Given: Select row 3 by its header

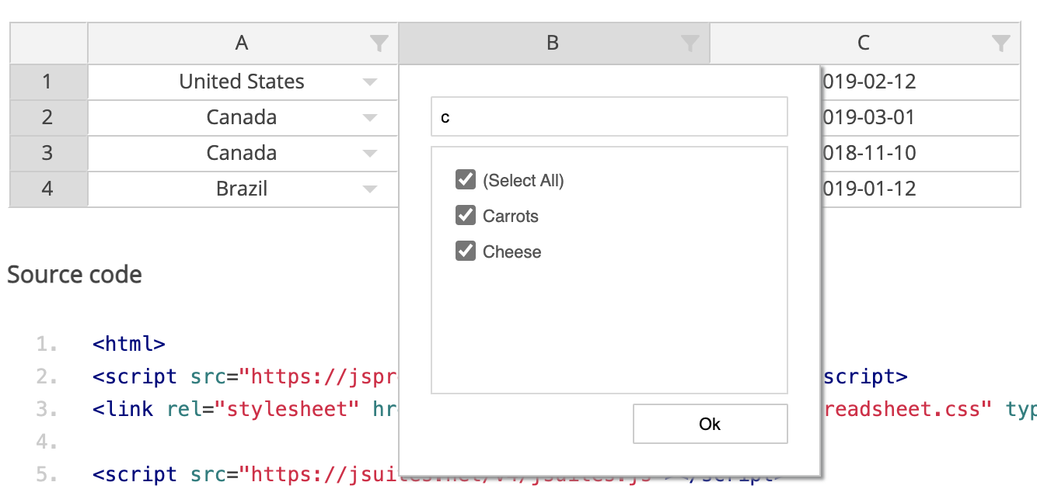Looking at the screenshot, I should (x=47, y=153).
